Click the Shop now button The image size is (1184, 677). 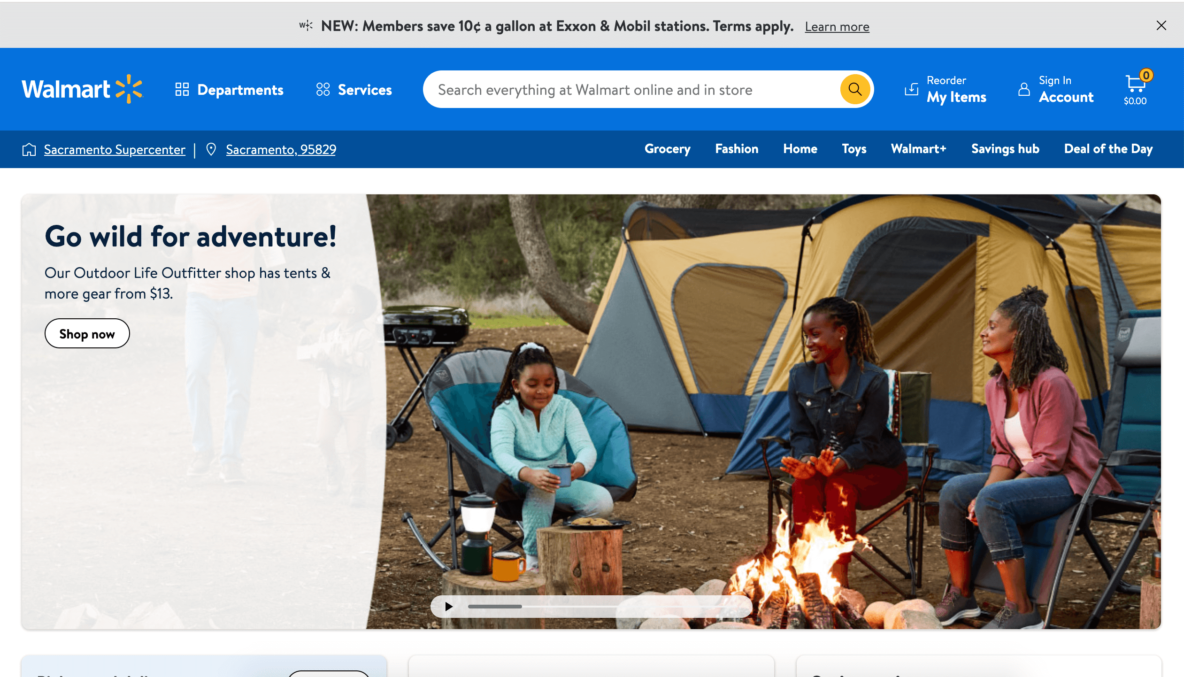tap(87, 334)
